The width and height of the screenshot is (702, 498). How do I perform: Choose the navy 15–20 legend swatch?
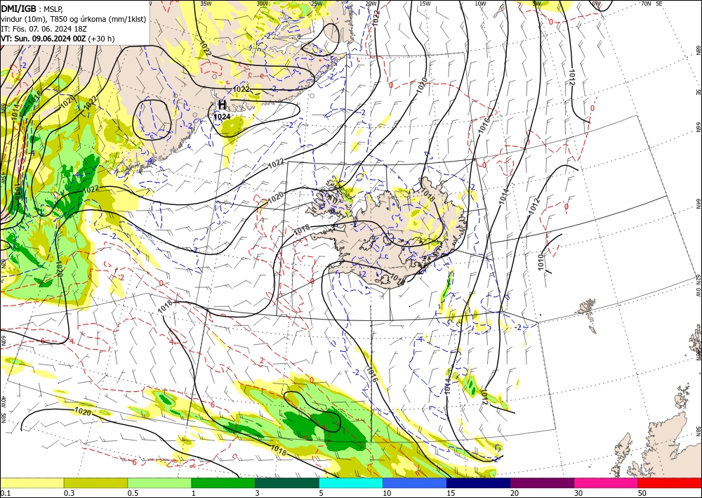pyautogui.click(x=479, y=483)
